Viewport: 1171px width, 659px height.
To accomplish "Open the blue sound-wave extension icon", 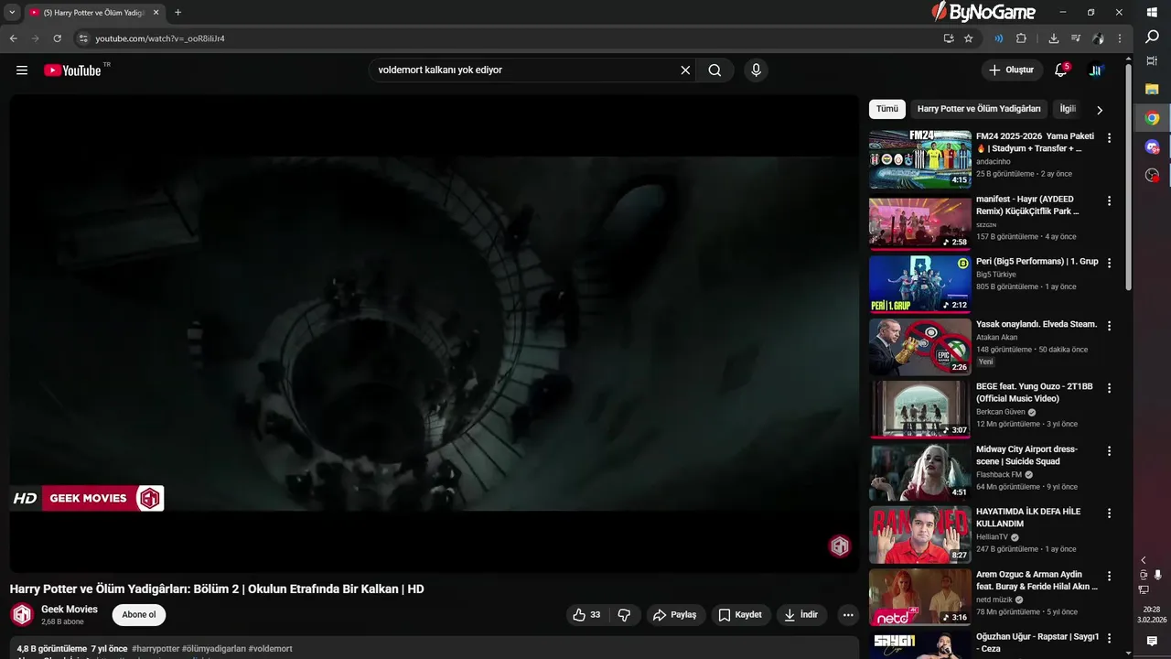I will tap(998, 38).
